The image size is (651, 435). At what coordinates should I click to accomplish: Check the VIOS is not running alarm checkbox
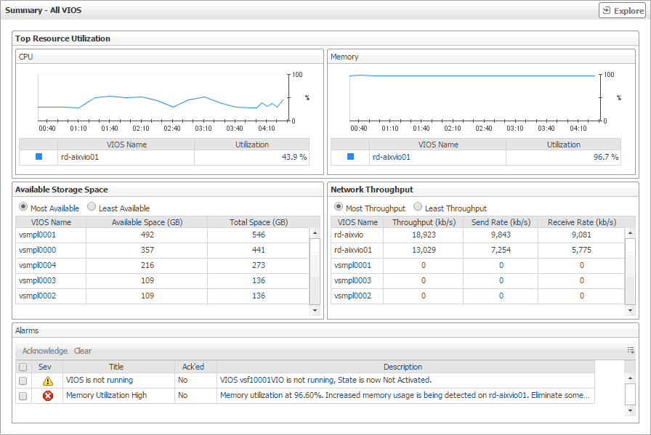23,381
